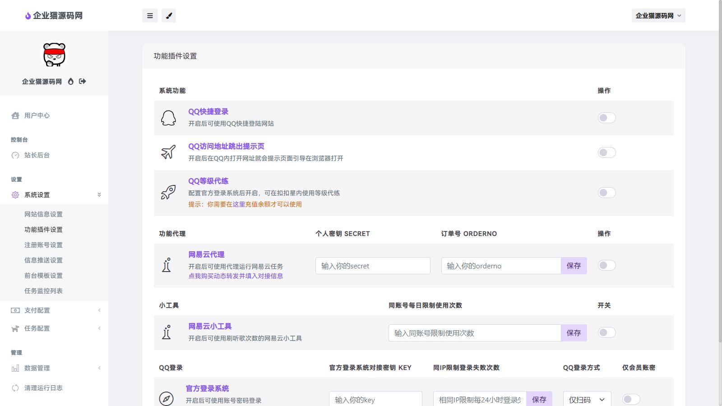Screen dimensions: 722x406
Task: Click the compass icon for 官方登录系统
Action: point(167,399)
